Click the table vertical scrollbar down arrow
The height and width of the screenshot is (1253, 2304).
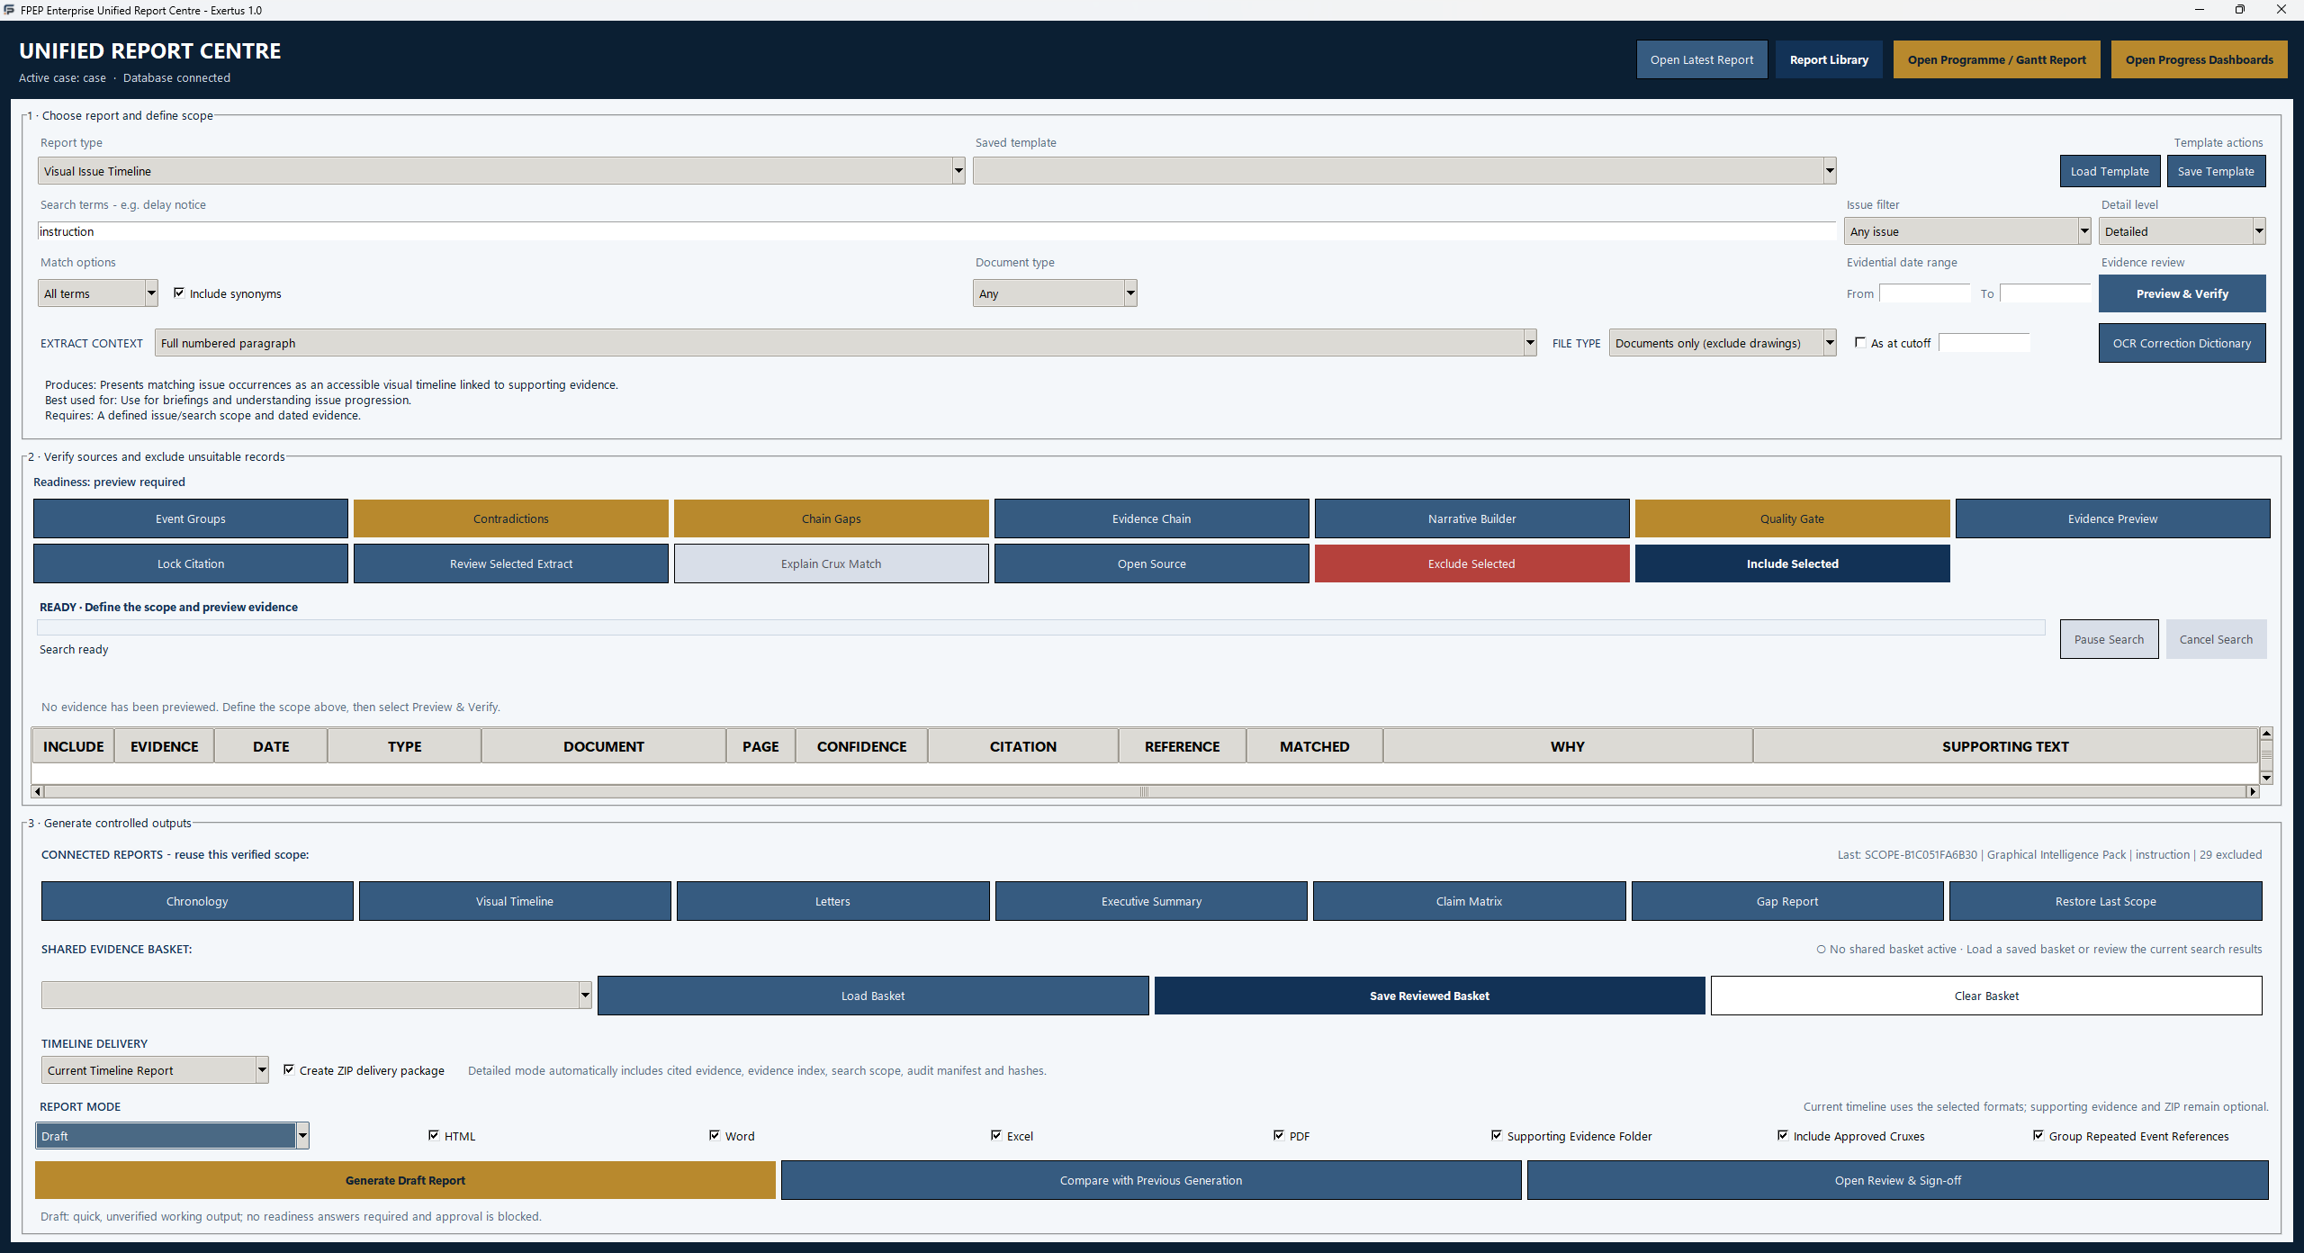click(2266, 778)
